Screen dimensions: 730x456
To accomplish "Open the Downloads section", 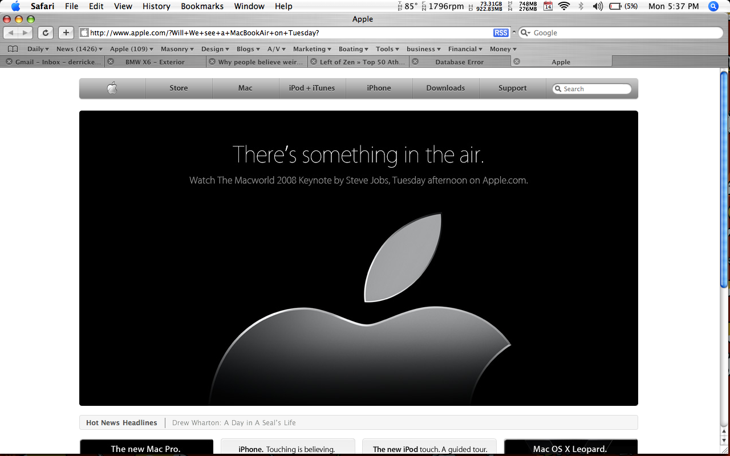I will pyautogui.click(x=445, y=88).
